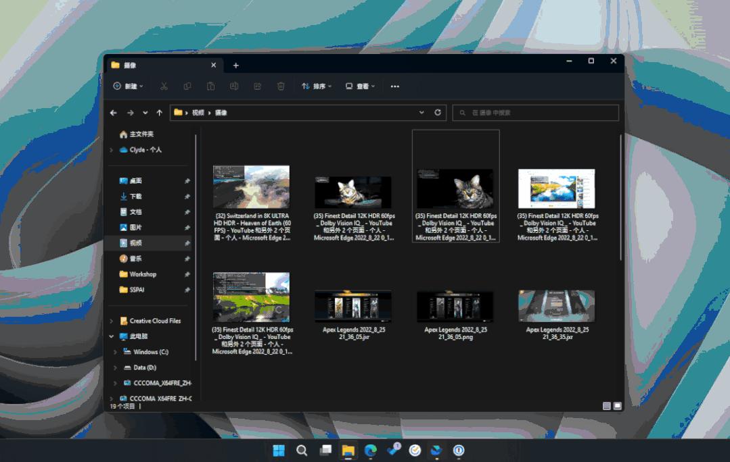This screenshot has width=730, height=462.
Task: Switch to the details list view in status bar
Action: pos(607,406)
